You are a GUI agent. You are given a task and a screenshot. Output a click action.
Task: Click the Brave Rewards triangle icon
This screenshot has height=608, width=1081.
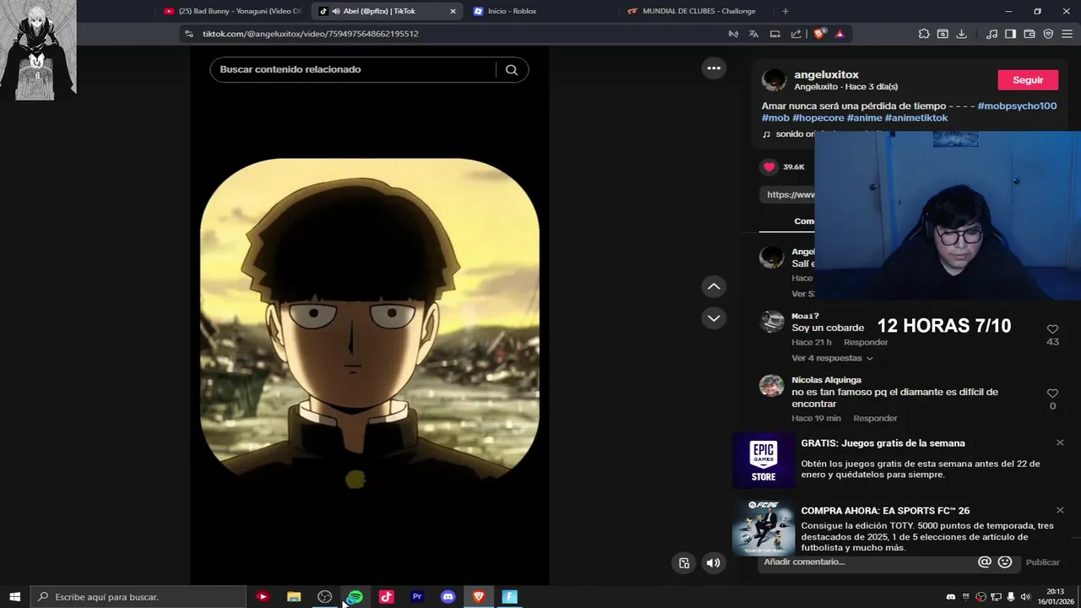point(839,34)
